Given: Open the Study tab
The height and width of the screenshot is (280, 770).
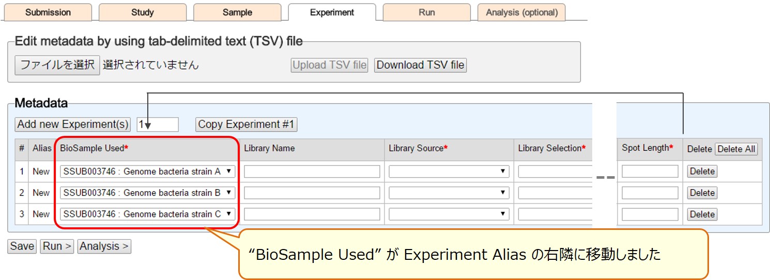Looking at the screenshot, I should [143, 12].
